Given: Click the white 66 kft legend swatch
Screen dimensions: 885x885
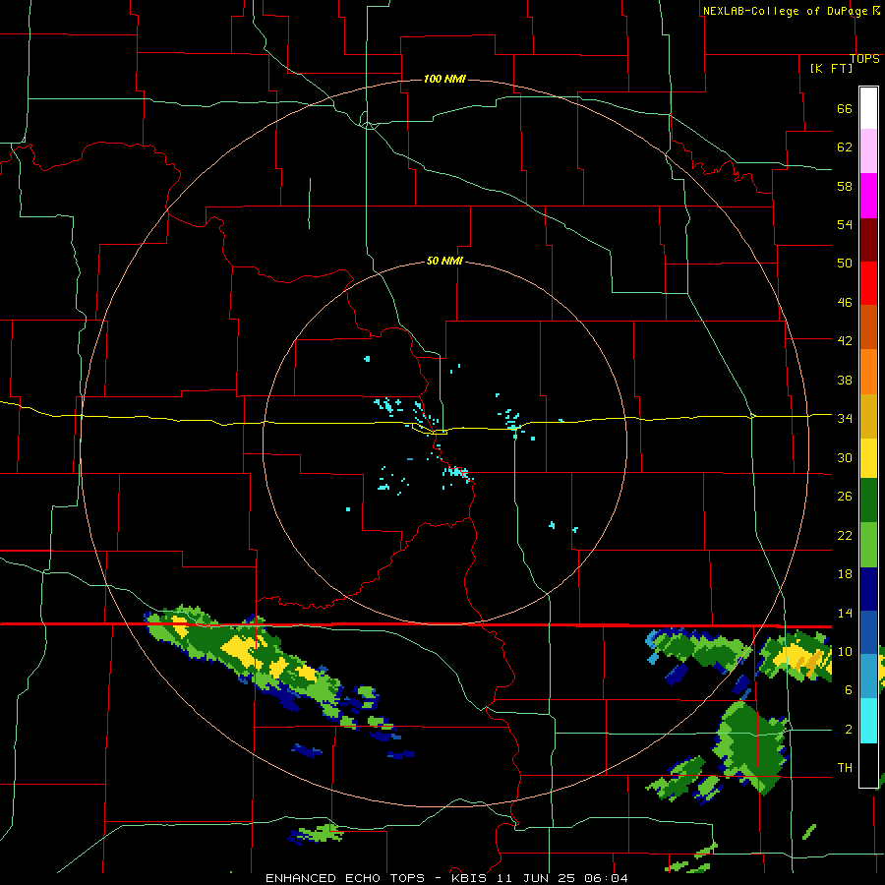Looking at the screenshot, I should pyautogui.click(x=868, y=108).
